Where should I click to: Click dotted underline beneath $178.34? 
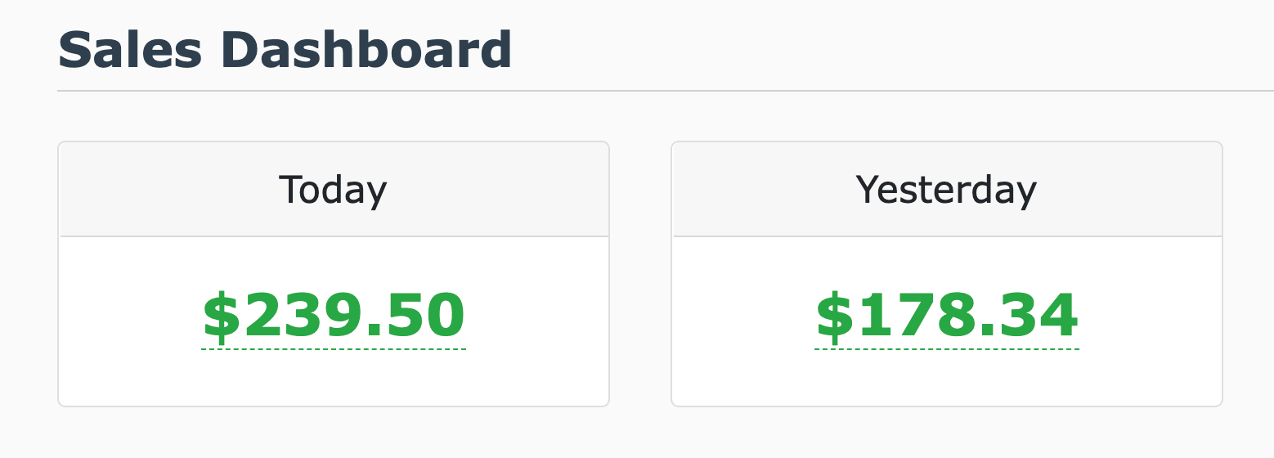(947, 349)
